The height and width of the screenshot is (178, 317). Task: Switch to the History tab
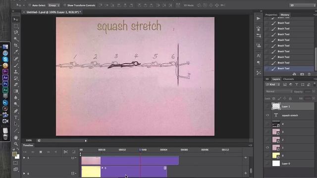tap(285, 15)
